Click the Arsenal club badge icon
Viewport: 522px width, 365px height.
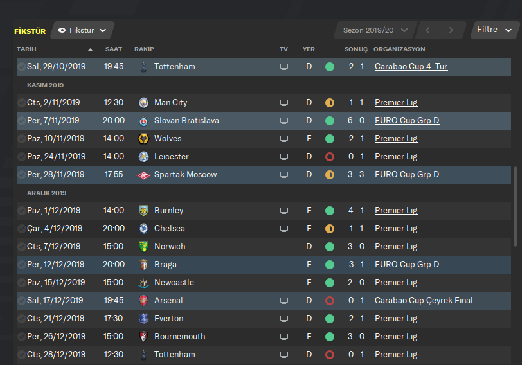pos(143,301)
